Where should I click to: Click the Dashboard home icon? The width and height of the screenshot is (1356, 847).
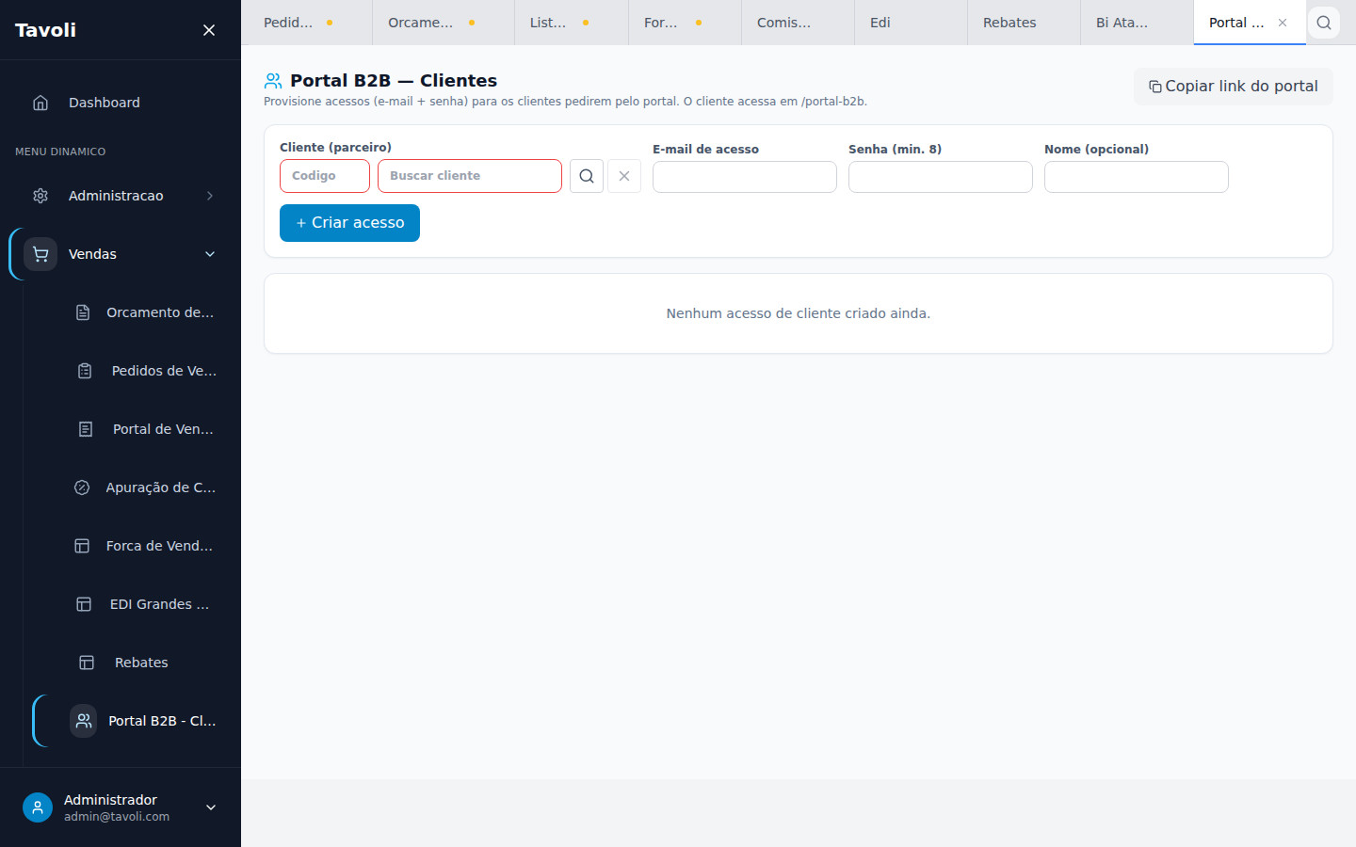[40, 103]
